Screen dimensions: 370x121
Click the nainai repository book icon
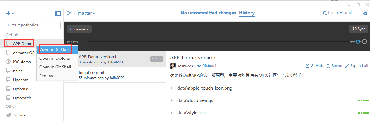coord(8,71)
